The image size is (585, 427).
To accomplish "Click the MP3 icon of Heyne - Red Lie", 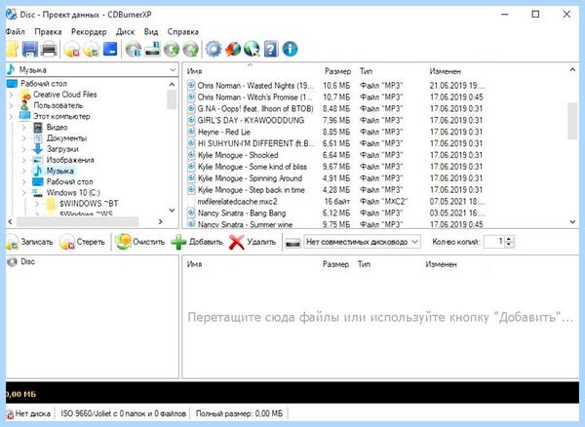I will point(191,132).
